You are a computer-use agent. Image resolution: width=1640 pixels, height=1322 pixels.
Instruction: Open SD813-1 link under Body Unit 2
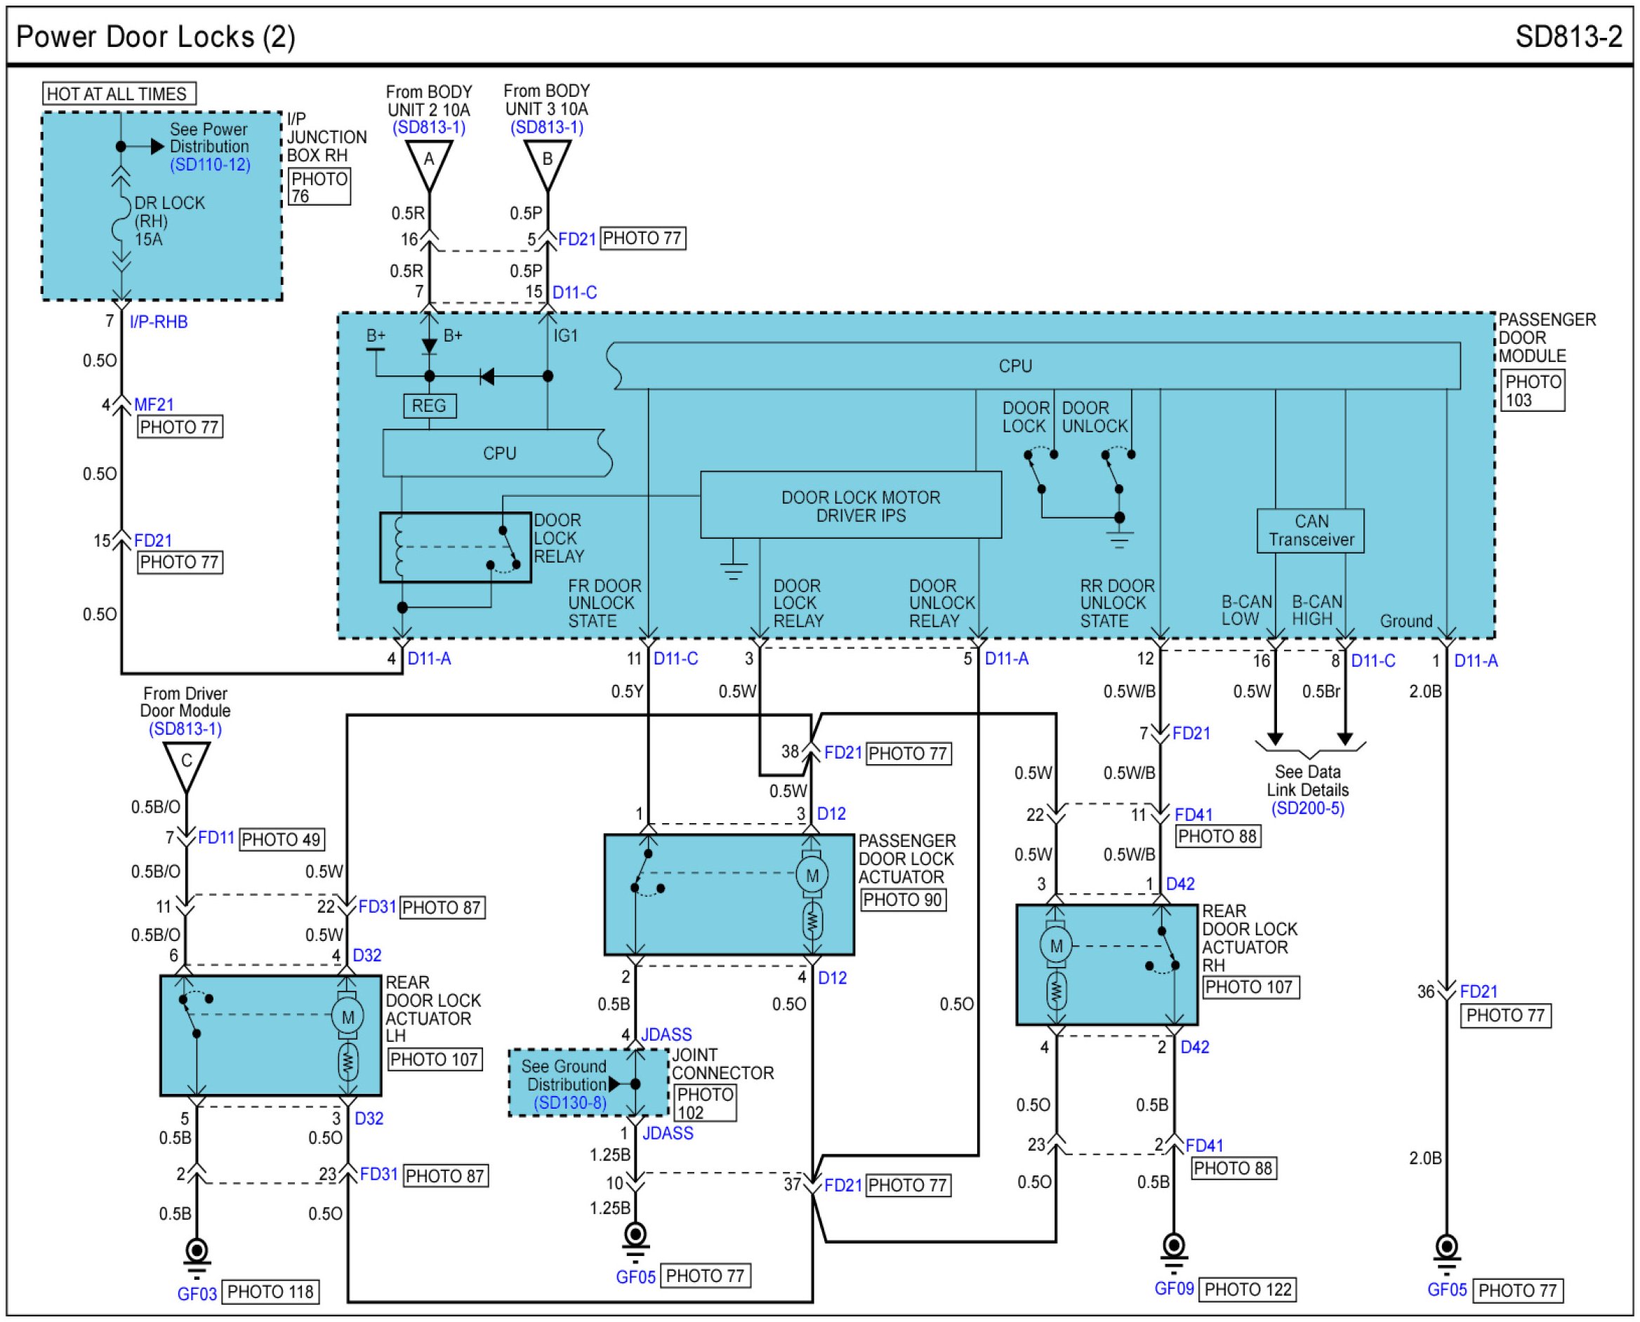pyautogui.click(x=428, y=127)
